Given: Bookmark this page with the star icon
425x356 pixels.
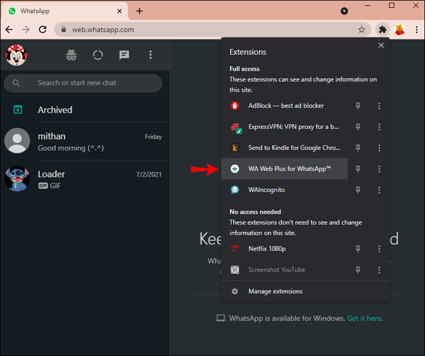Looking at the screenshot, I should 362,29.
